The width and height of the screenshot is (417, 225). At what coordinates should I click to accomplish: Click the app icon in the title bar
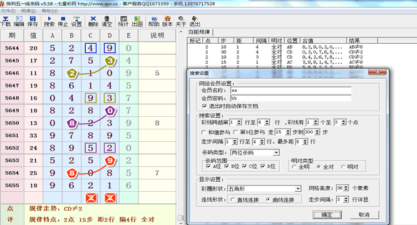3,4
